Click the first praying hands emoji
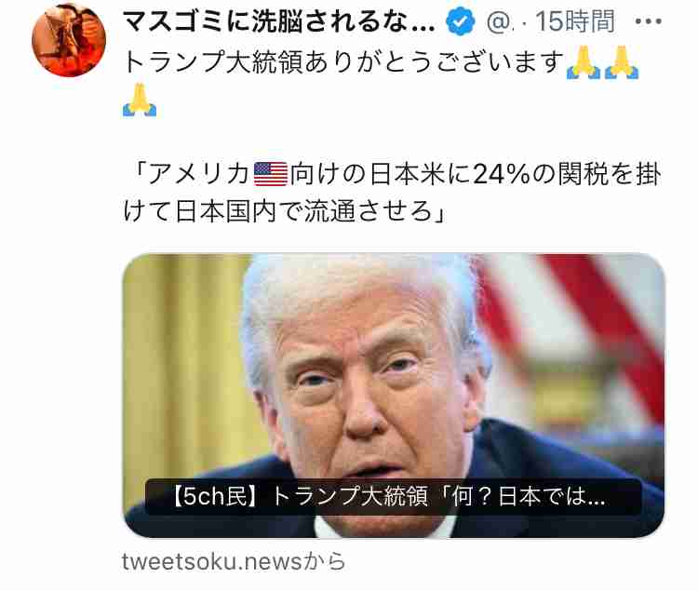This screenshot has height=591, width=698. point(584,62)
